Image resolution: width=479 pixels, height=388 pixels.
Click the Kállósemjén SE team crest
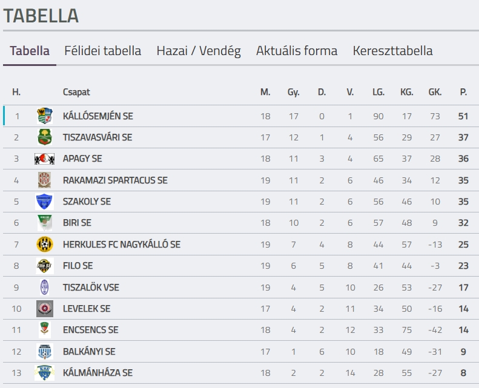click(x=45, y=116)
